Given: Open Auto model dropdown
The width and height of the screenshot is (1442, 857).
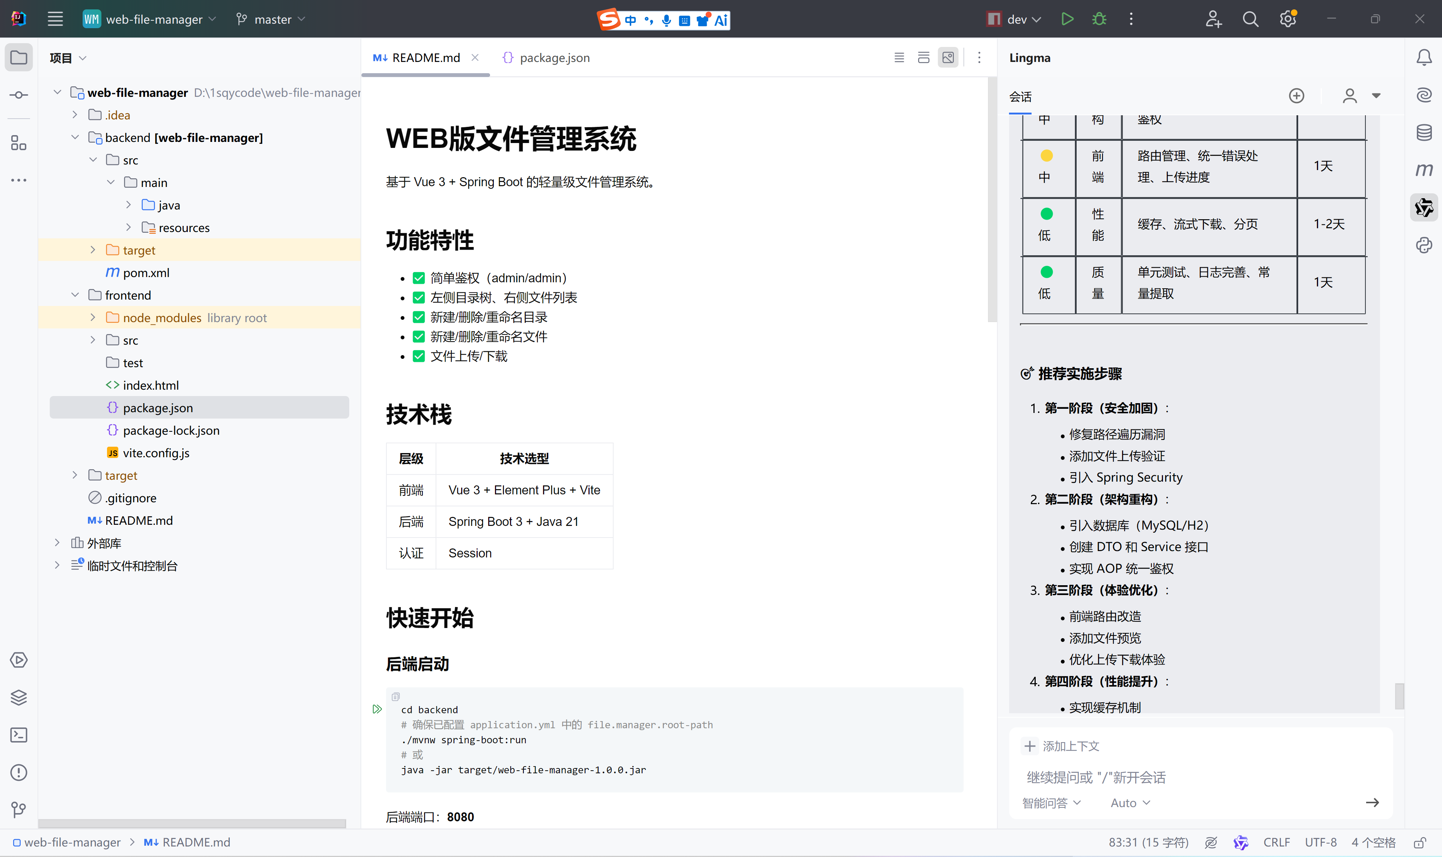Looking at the screenshot, I should (x=1130, y=803).
